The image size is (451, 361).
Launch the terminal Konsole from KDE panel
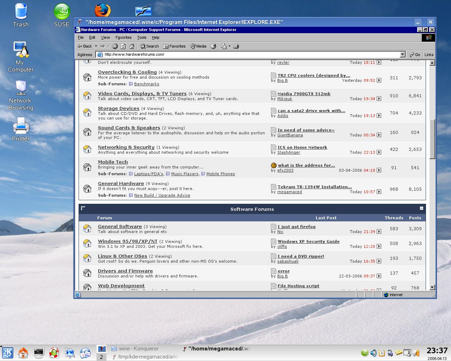pyautogui.click(x=39, y=353)
